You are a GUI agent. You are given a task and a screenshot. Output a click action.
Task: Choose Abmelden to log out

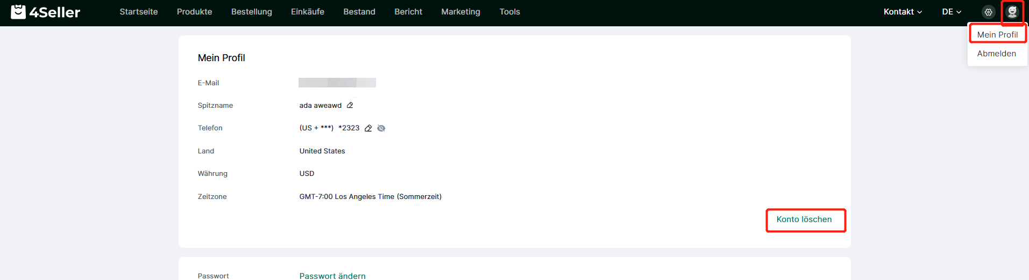pyautogui.click(x=997, y=54)
